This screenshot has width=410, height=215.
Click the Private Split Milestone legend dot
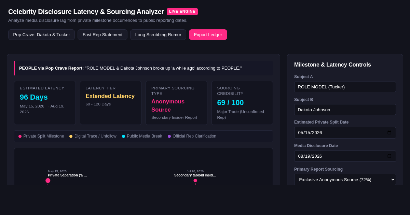(20, 136)
